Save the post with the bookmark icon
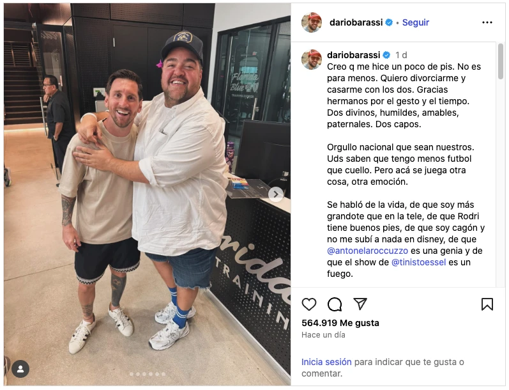The image size is (509, 390). click(x=487, y=304)
